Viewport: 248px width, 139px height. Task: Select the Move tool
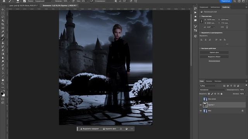(x=3, y=9)
